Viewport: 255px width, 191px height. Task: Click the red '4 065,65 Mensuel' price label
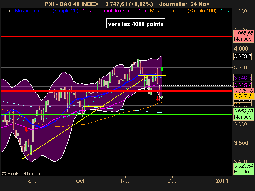coord(244,36)
